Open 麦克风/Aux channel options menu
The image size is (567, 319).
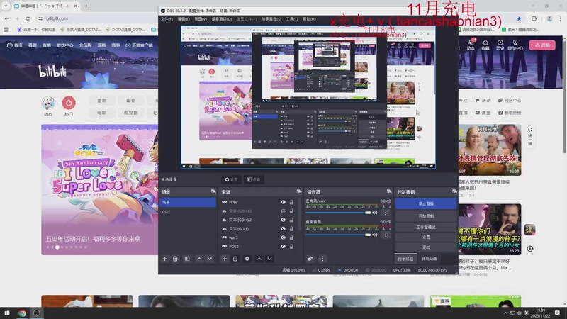click(386, 213)
